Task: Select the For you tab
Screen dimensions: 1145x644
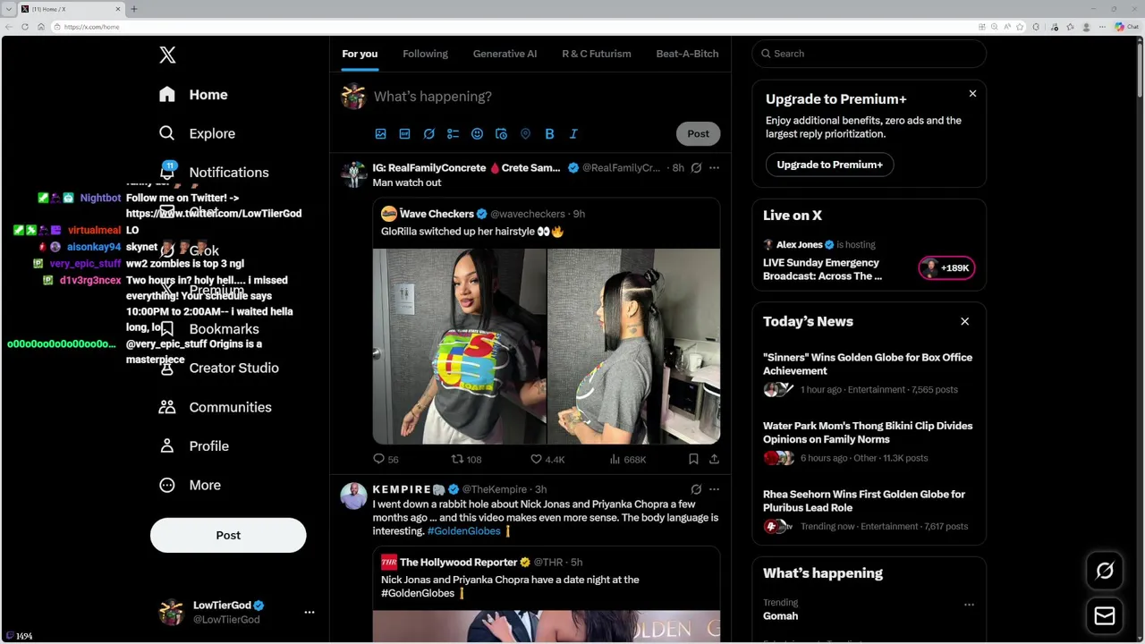Action: (x=360, y=54)
